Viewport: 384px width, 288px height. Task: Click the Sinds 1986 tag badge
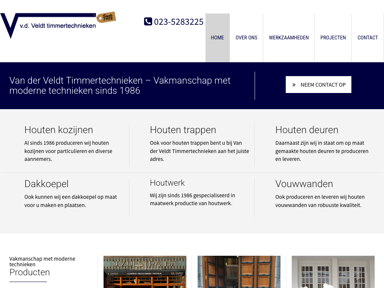tap(106, 17)
